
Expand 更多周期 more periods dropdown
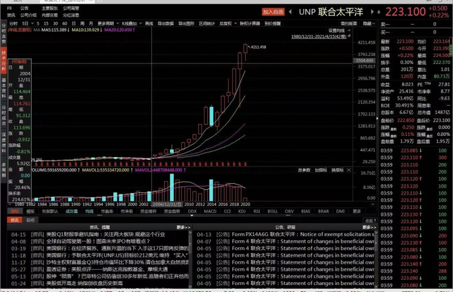pyautogui.click(x=118, y=23)
